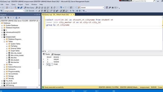This screenshot has height=92, width=163.
Task: Click Increase Indent icon
Action: click(x=80, y=11)
